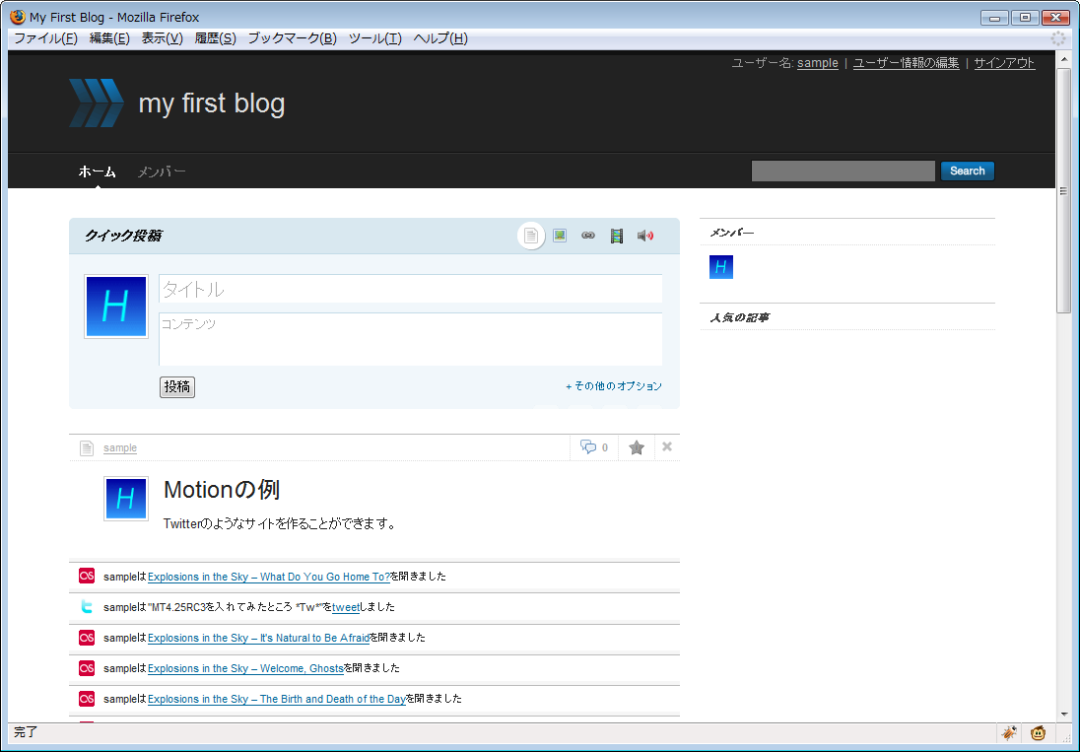
Task: Expand その他のオプション in quick post
Action: (x=614, y=386)
